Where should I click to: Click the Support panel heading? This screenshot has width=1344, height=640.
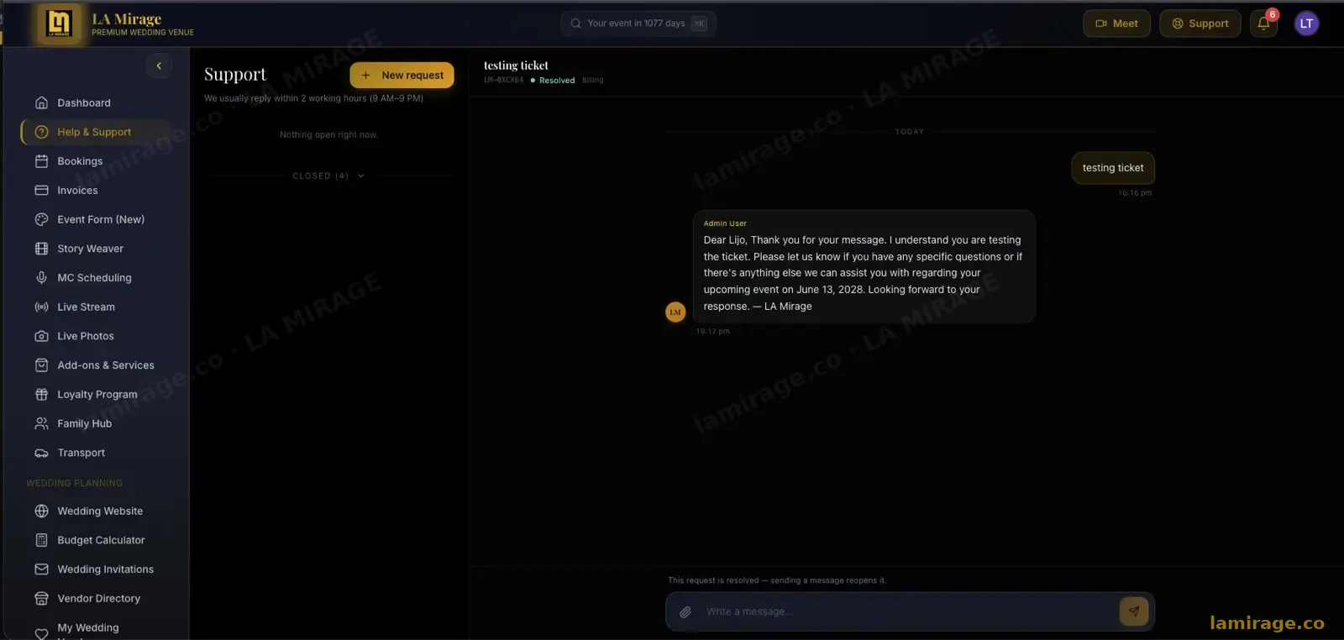click(x=235, y=75)
